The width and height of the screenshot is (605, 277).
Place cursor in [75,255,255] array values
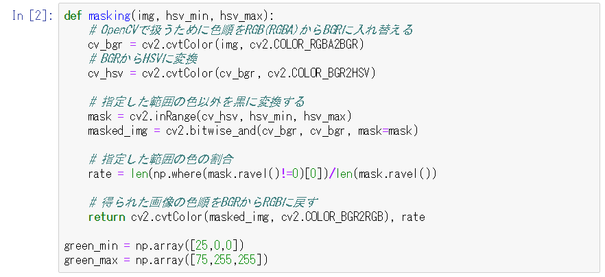[x=226, y=261]
